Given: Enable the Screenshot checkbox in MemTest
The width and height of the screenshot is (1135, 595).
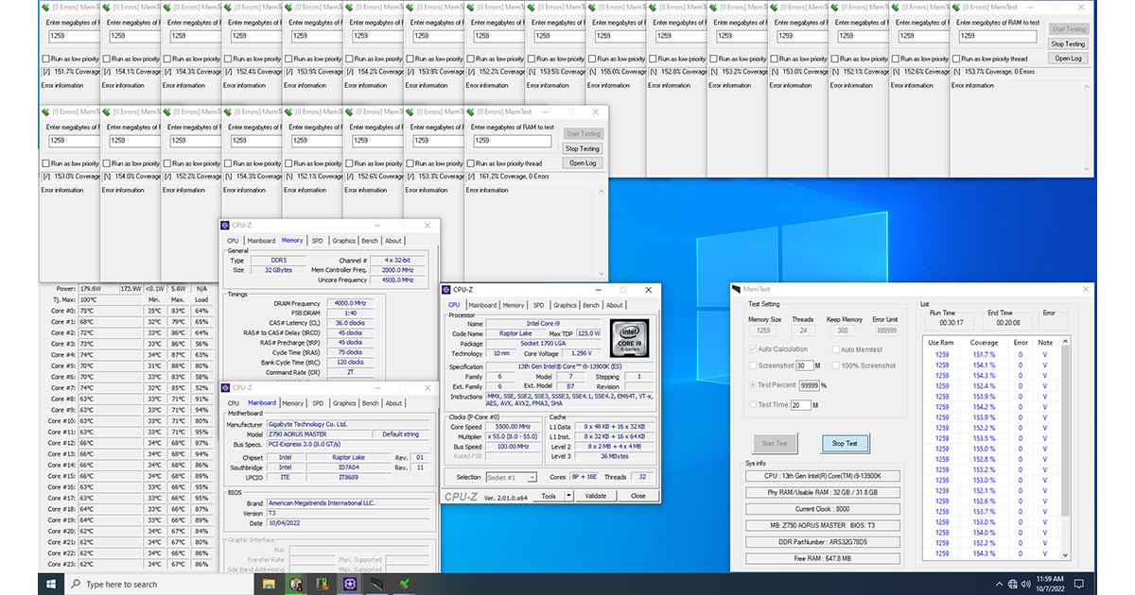Looking at the screenshot, I should tap(752, 365).
